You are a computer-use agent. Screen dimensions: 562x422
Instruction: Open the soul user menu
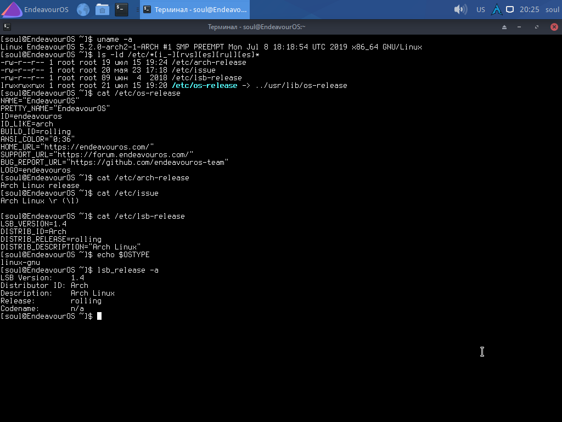point(552,10)
